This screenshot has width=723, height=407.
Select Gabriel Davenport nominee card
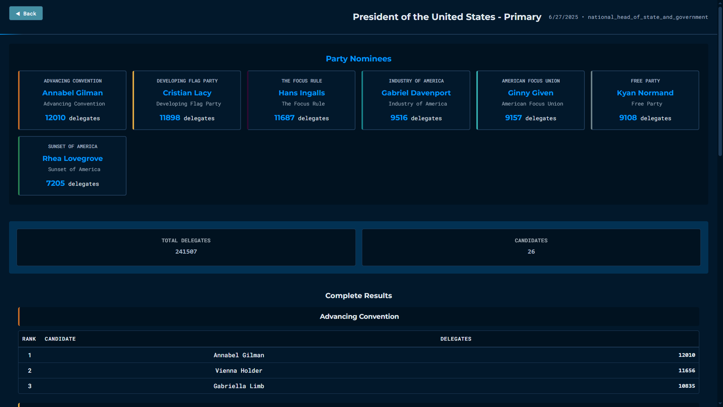pos(416,100)
